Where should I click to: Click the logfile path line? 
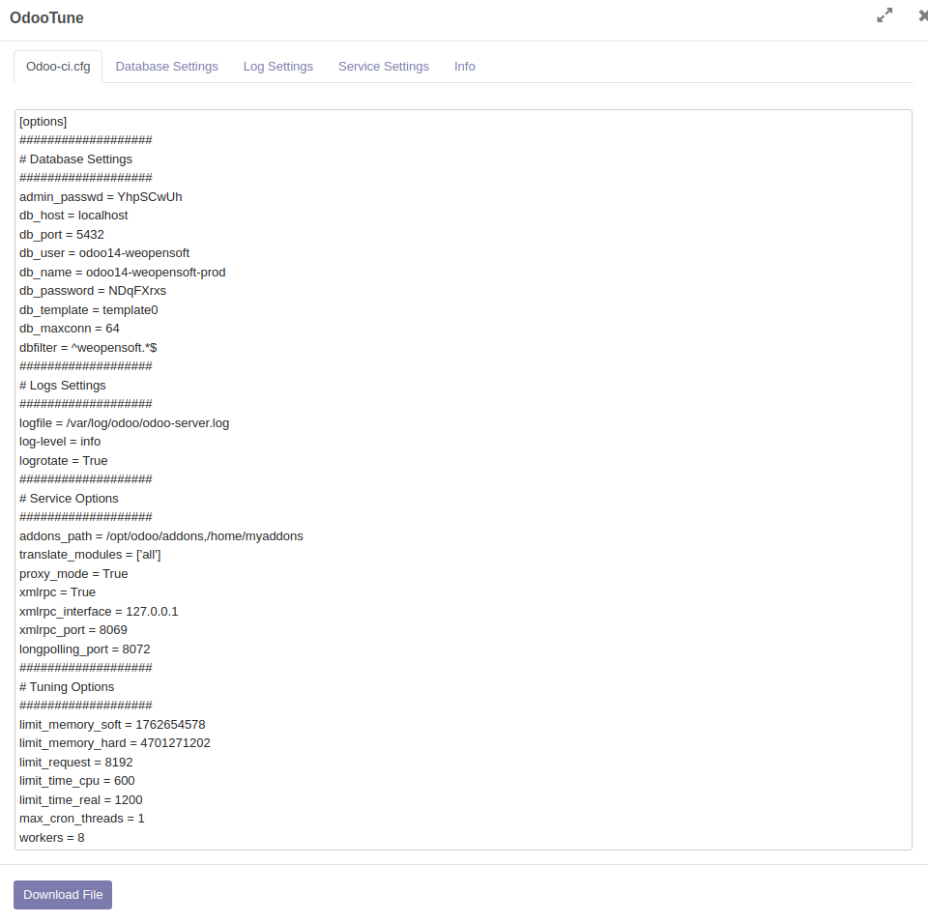pos(124,423)
